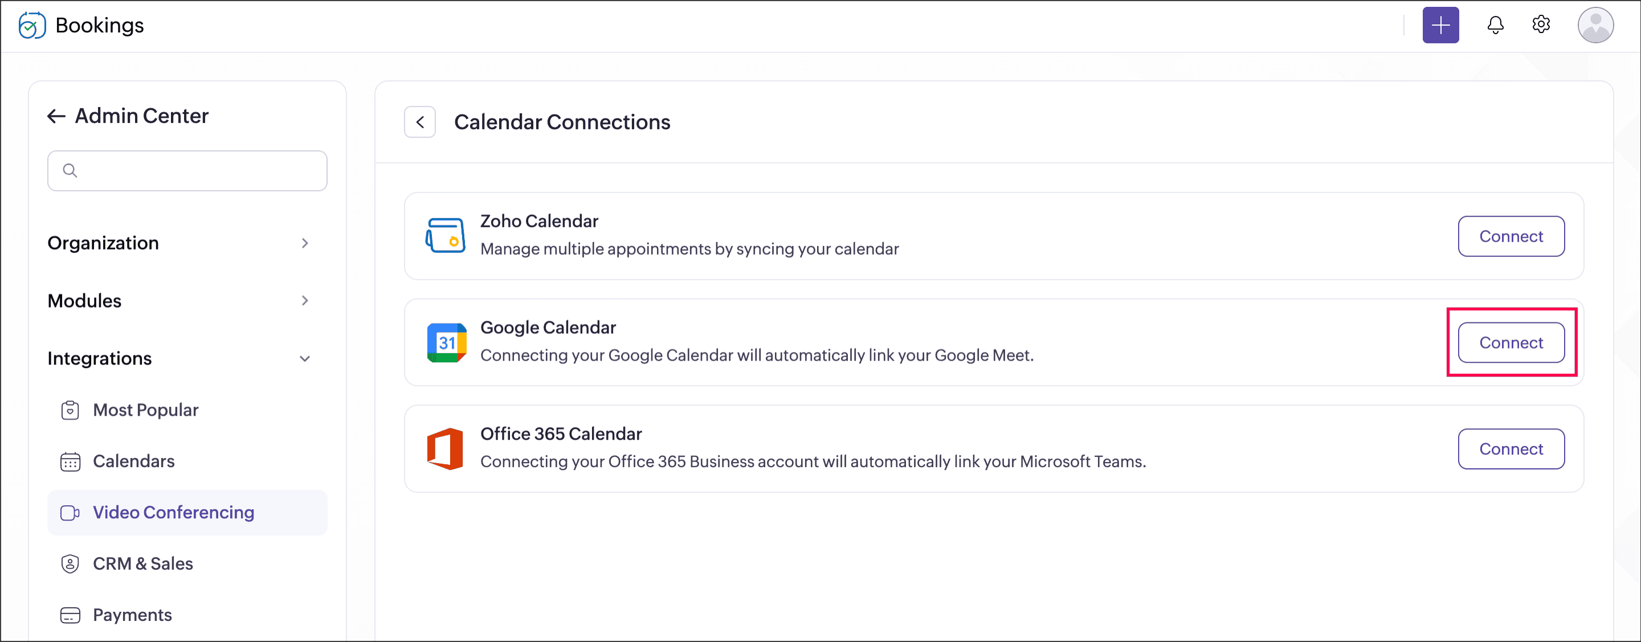This screenshot has height=642, width=1641.
Task: Select Video Conferencing in the sidebar
Action: click(187, 513)
